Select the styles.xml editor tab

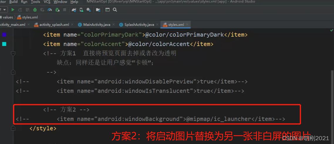(176, 25)
